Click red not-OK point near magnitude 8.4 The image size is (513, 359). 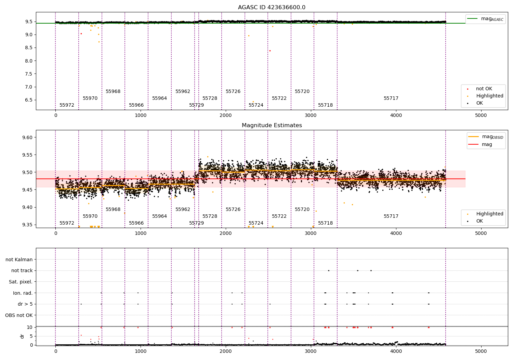[270, 51]
